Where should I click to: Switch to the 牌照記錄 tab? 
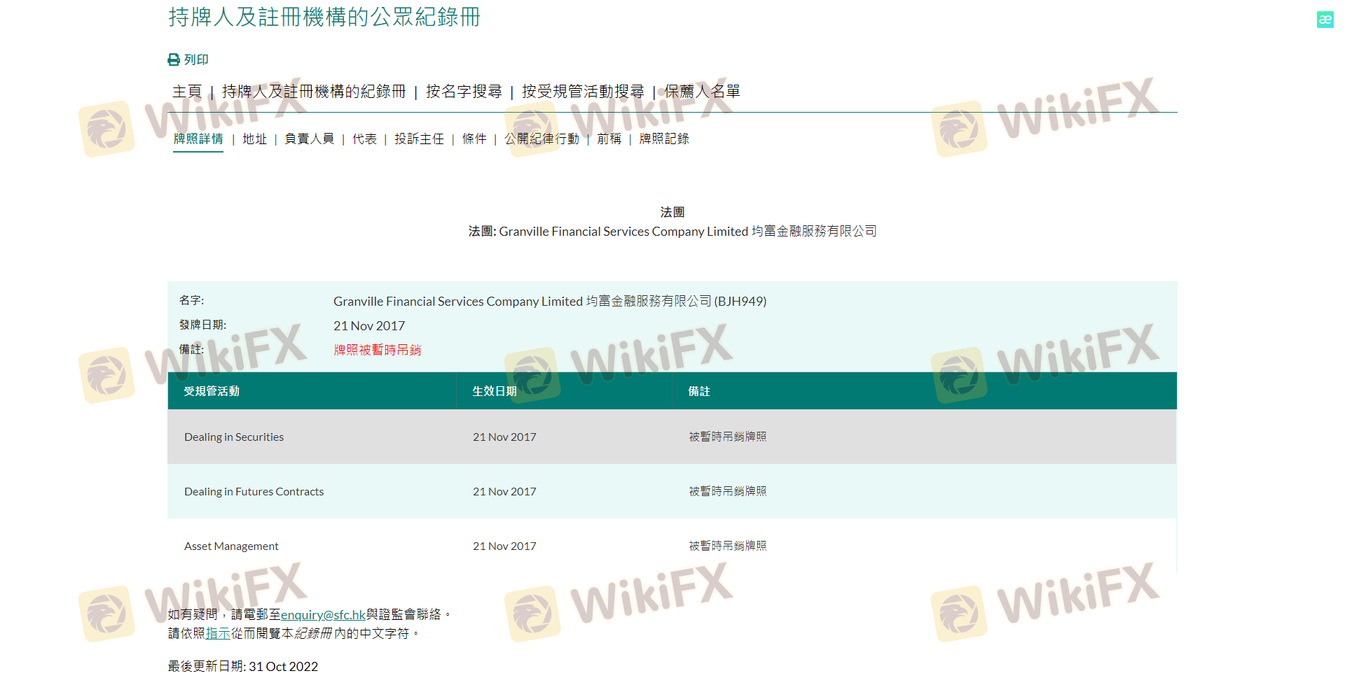tap(664, 139)
